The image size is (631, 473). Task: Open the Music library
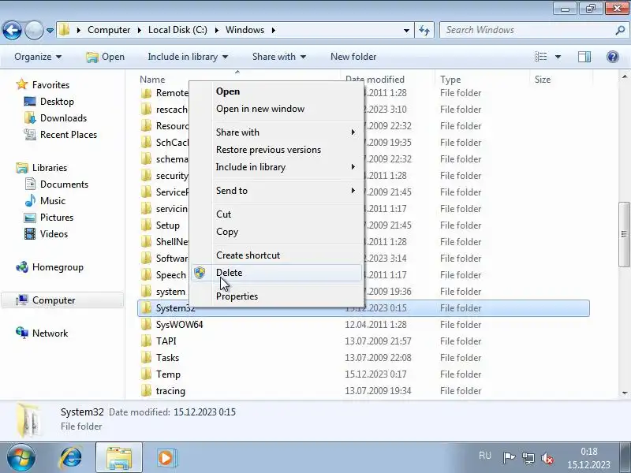(52, 201)
